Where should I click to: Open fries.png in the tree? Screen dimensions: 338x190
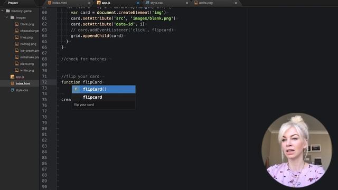point(26,37)
